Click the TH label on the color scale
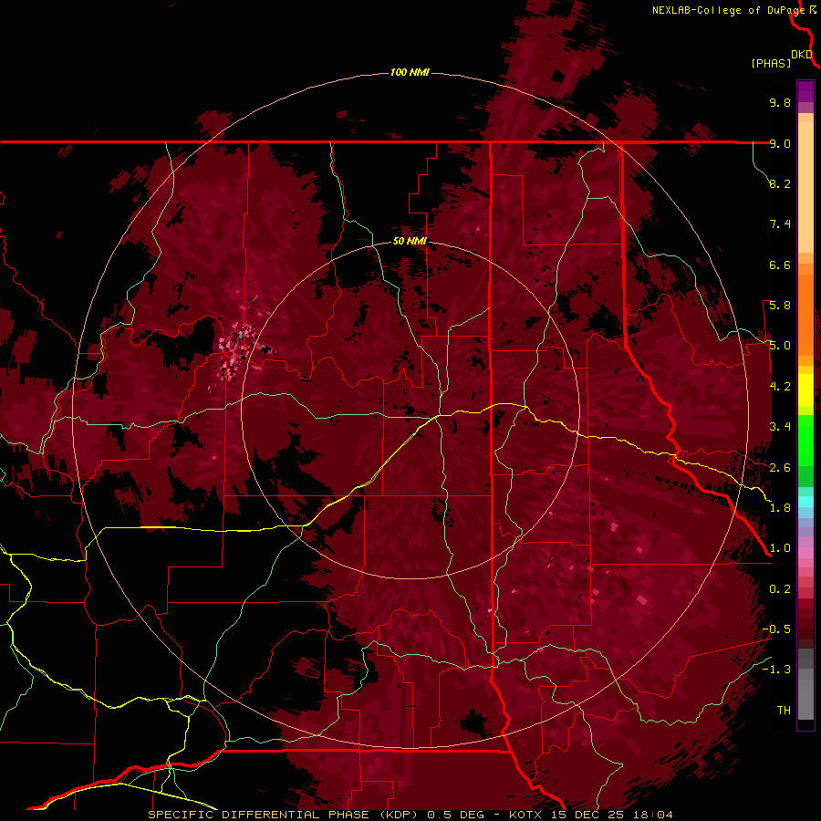Image resolution: width=821 pixels, height=821 pixels. (x=784, y=711)
